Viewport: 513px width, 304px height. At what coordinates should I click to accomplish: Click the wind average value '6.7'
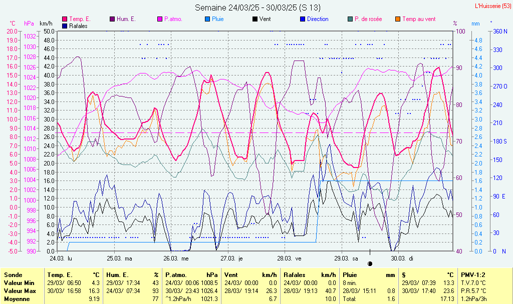(273, 299)
